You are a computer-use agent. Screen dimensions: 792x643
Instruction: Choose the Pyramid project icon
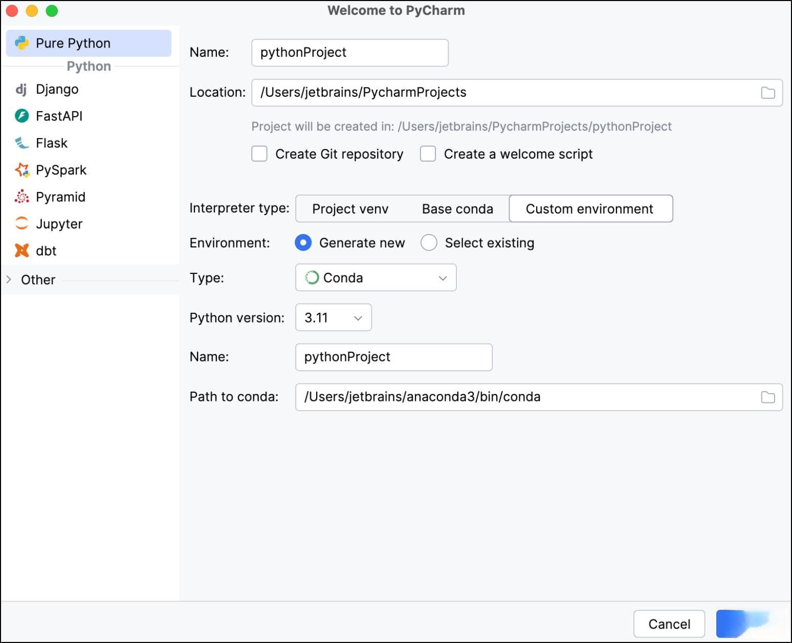tap(21, 197)
